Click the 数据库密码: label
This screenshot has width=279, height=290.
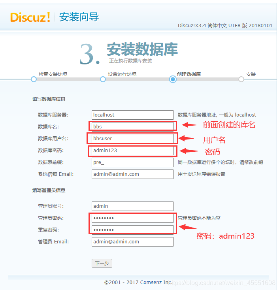click(x=51, y=151)
